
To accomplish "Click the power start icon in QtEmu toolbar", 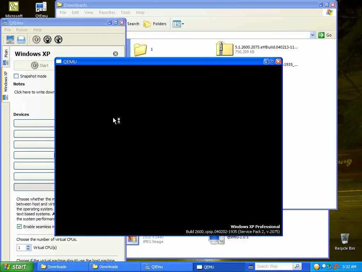I will coord(36,40).
